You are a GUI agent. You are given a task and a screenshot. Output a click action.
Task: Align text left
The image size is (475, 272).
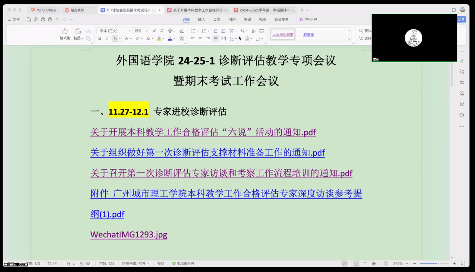193,38
